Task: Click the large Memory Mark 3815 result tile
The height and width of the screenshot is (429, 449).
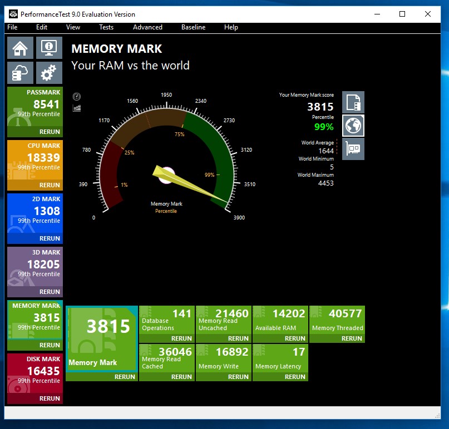Action: (102, 338)
